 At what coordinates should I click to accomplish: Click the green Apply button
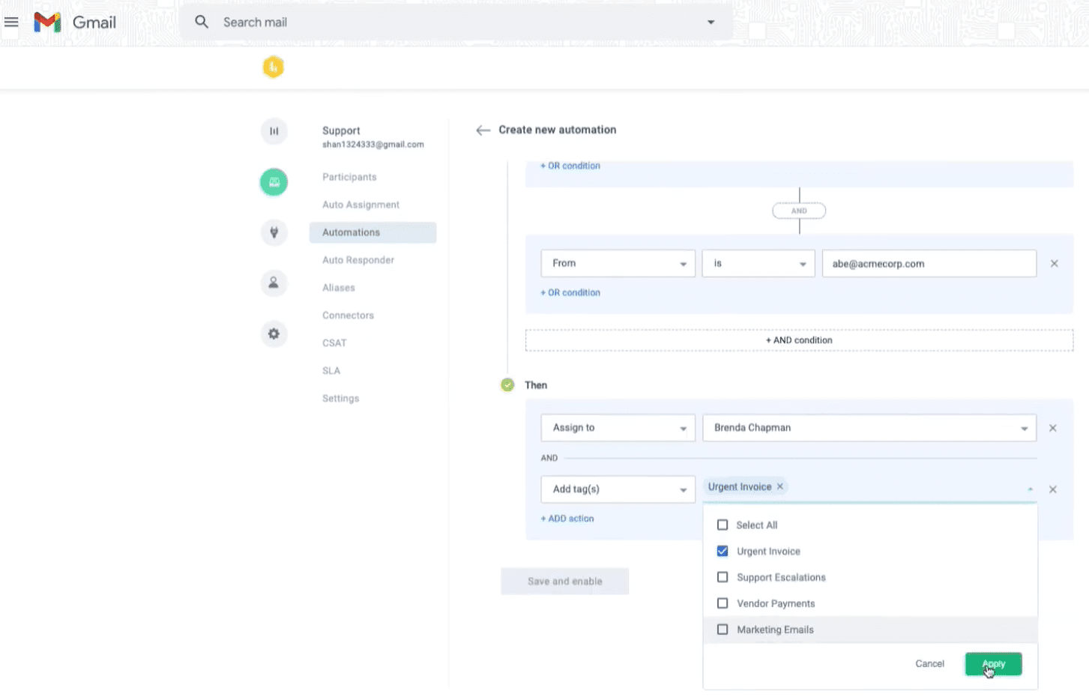[993, 664]
